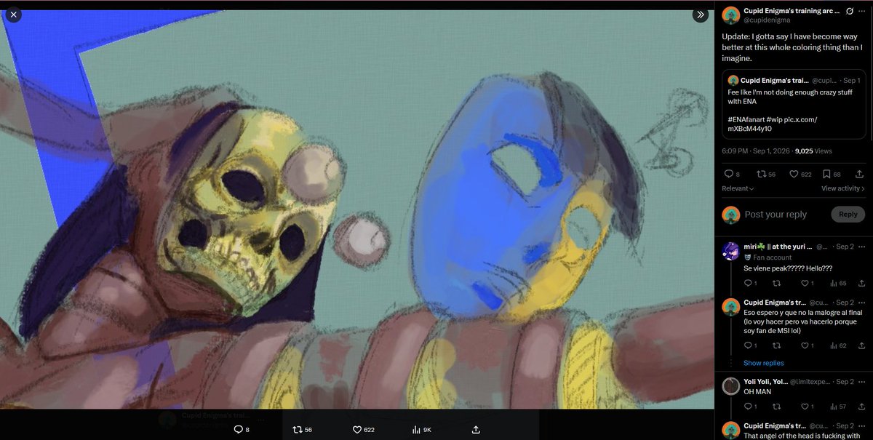Share the 'OH MAN' comment
This screenshot has height=440, width=873.
[x=861, y=407]
